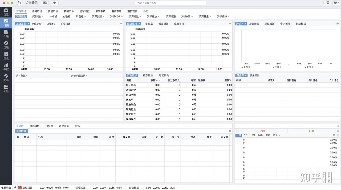
Task: Switch to 全球指数 tab
Action: point(84,11)
